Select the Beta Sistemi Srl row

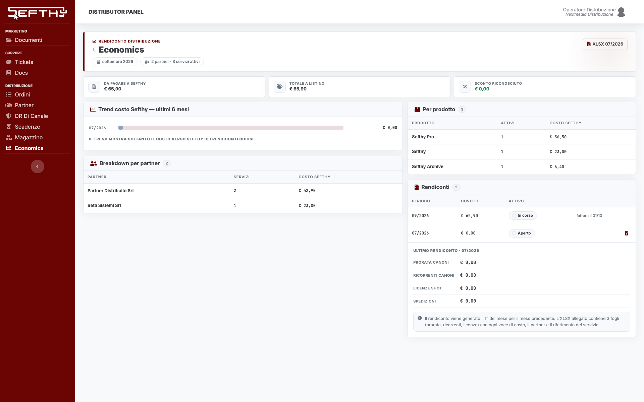[243, 206]
